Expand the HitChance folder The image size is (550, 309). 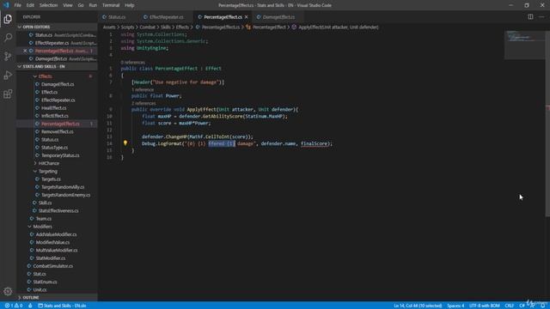pyautogui.click(x=48, y=163)
